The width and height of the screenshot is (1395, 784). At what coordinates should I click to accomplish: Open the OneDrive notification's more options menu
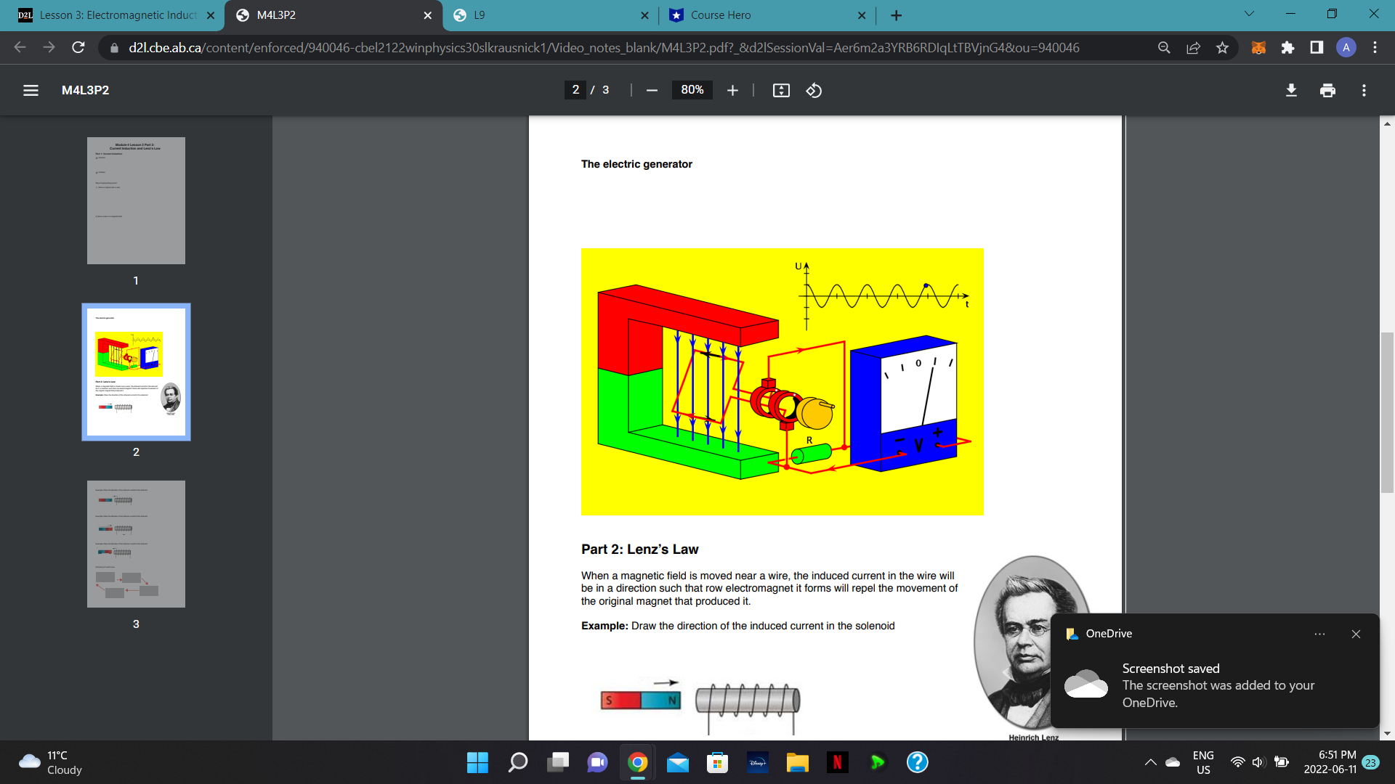1319,634
